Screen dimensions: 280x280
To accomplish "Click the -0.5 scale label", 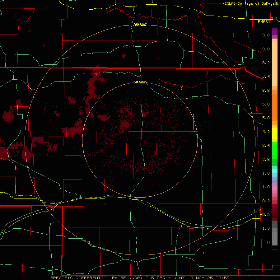I will [x=265, y=215].
